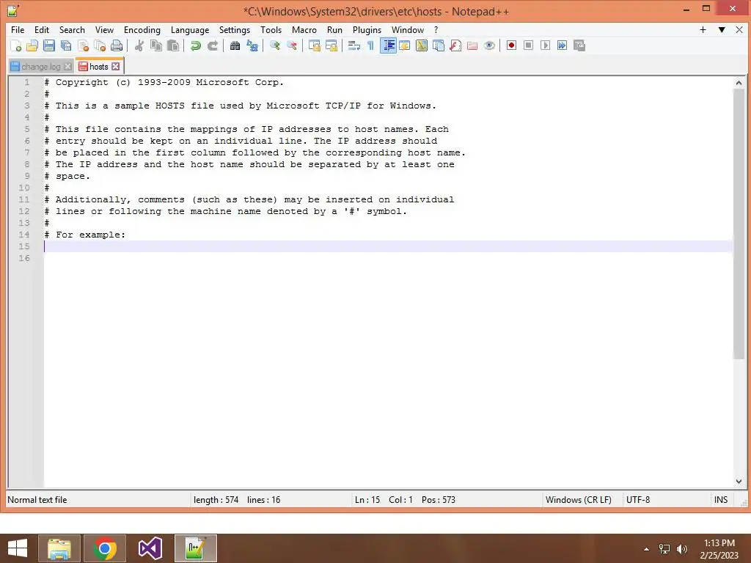Open the Search menu
This screenshot has width=751, height=563.
72,29
